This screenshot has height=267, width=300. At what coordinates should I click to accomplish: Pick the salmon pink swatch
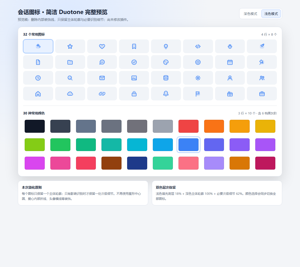[x=188, y=163]
